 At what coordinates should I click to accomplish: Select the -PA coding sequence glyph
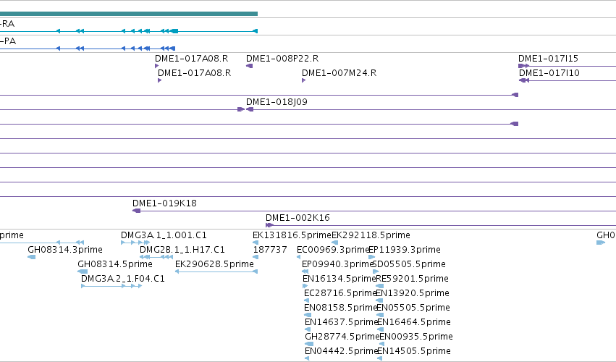[88, 49]
